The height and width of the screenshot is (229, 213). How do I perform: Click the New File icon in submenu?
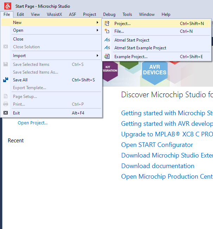[107, 31]
